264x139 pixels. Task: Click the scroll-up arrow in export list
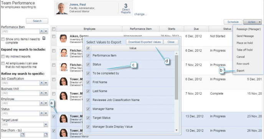[177, 54]
